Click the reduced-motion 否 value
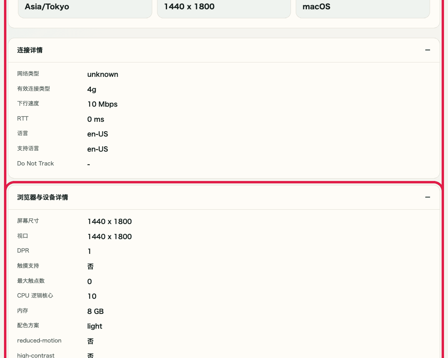The image size is (448, 358). pos(90,341)
